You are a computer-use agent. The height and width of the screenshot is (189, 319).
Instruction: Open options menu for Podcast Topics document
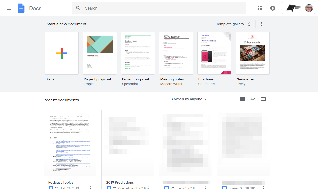(x=90, y=187)
